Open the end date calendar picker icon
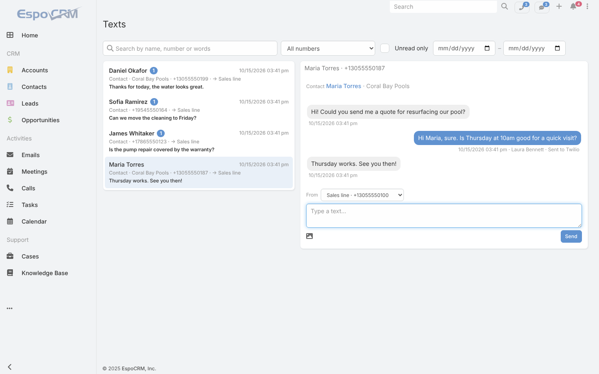The image size is (599, 374). click(x=557, y=48)
